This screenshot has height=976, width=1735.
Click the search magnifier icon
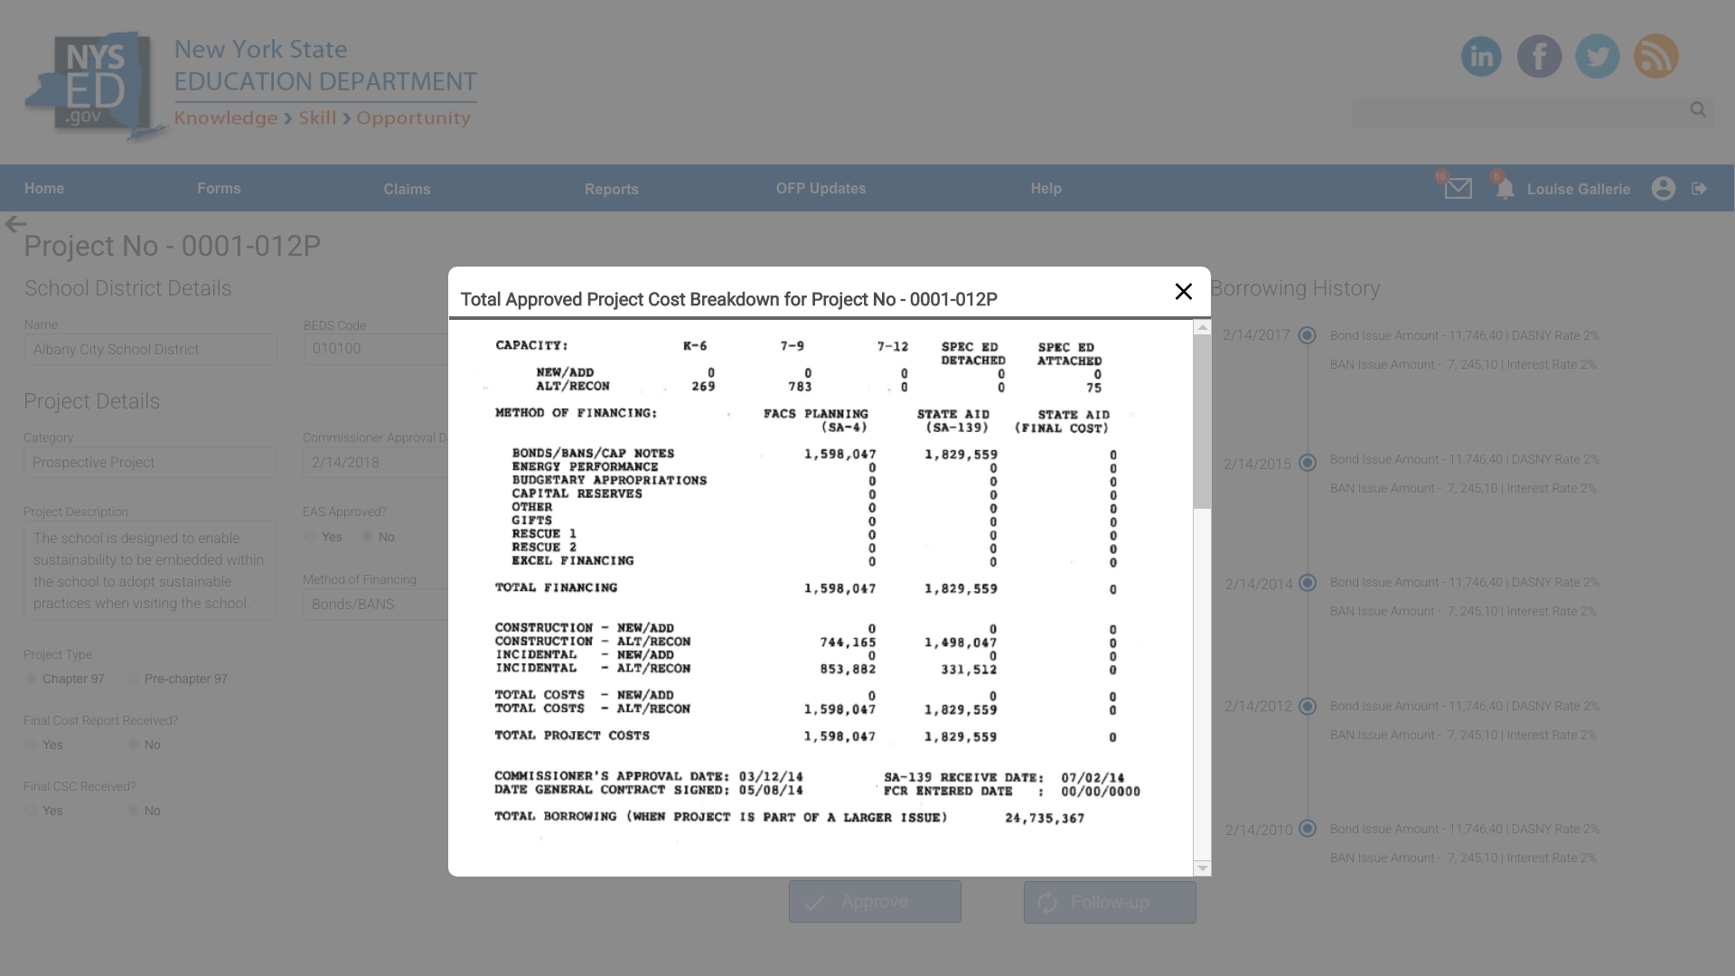(1698, 109)
